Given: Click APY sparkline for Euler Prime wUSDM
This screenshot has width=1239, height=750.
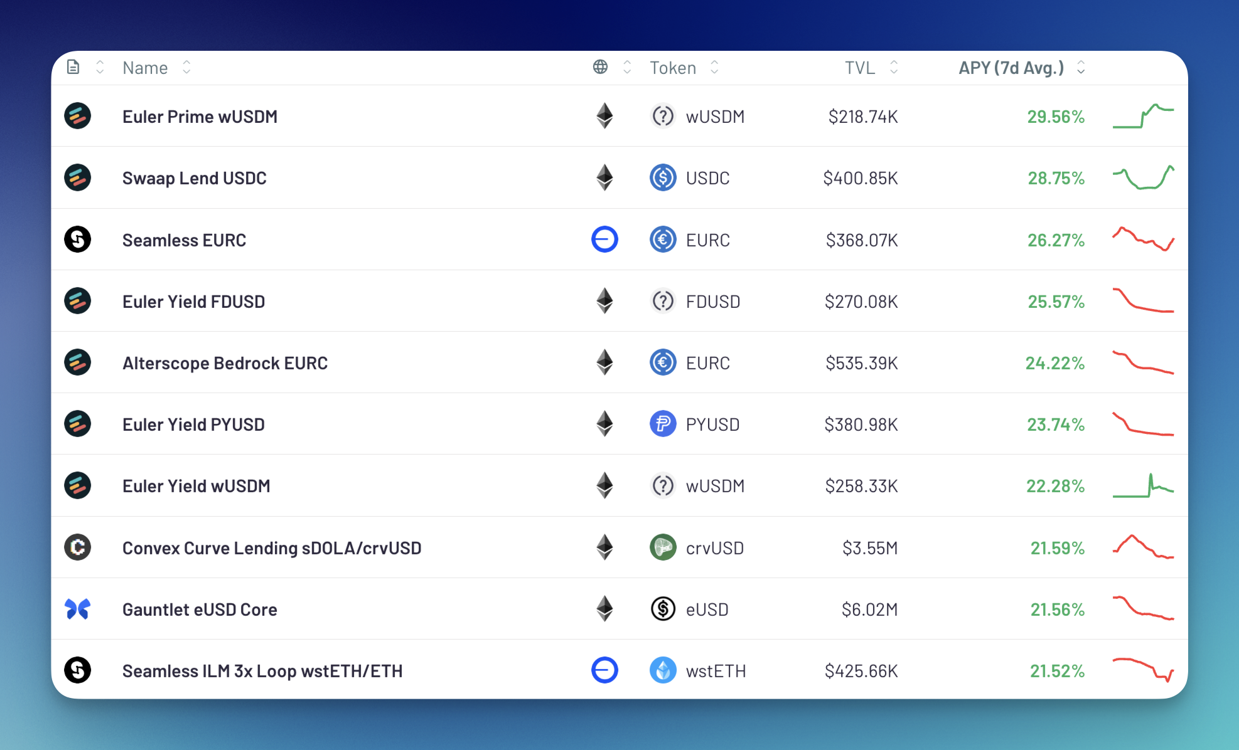Looking at the screenshot, I should click(1143, 116).
